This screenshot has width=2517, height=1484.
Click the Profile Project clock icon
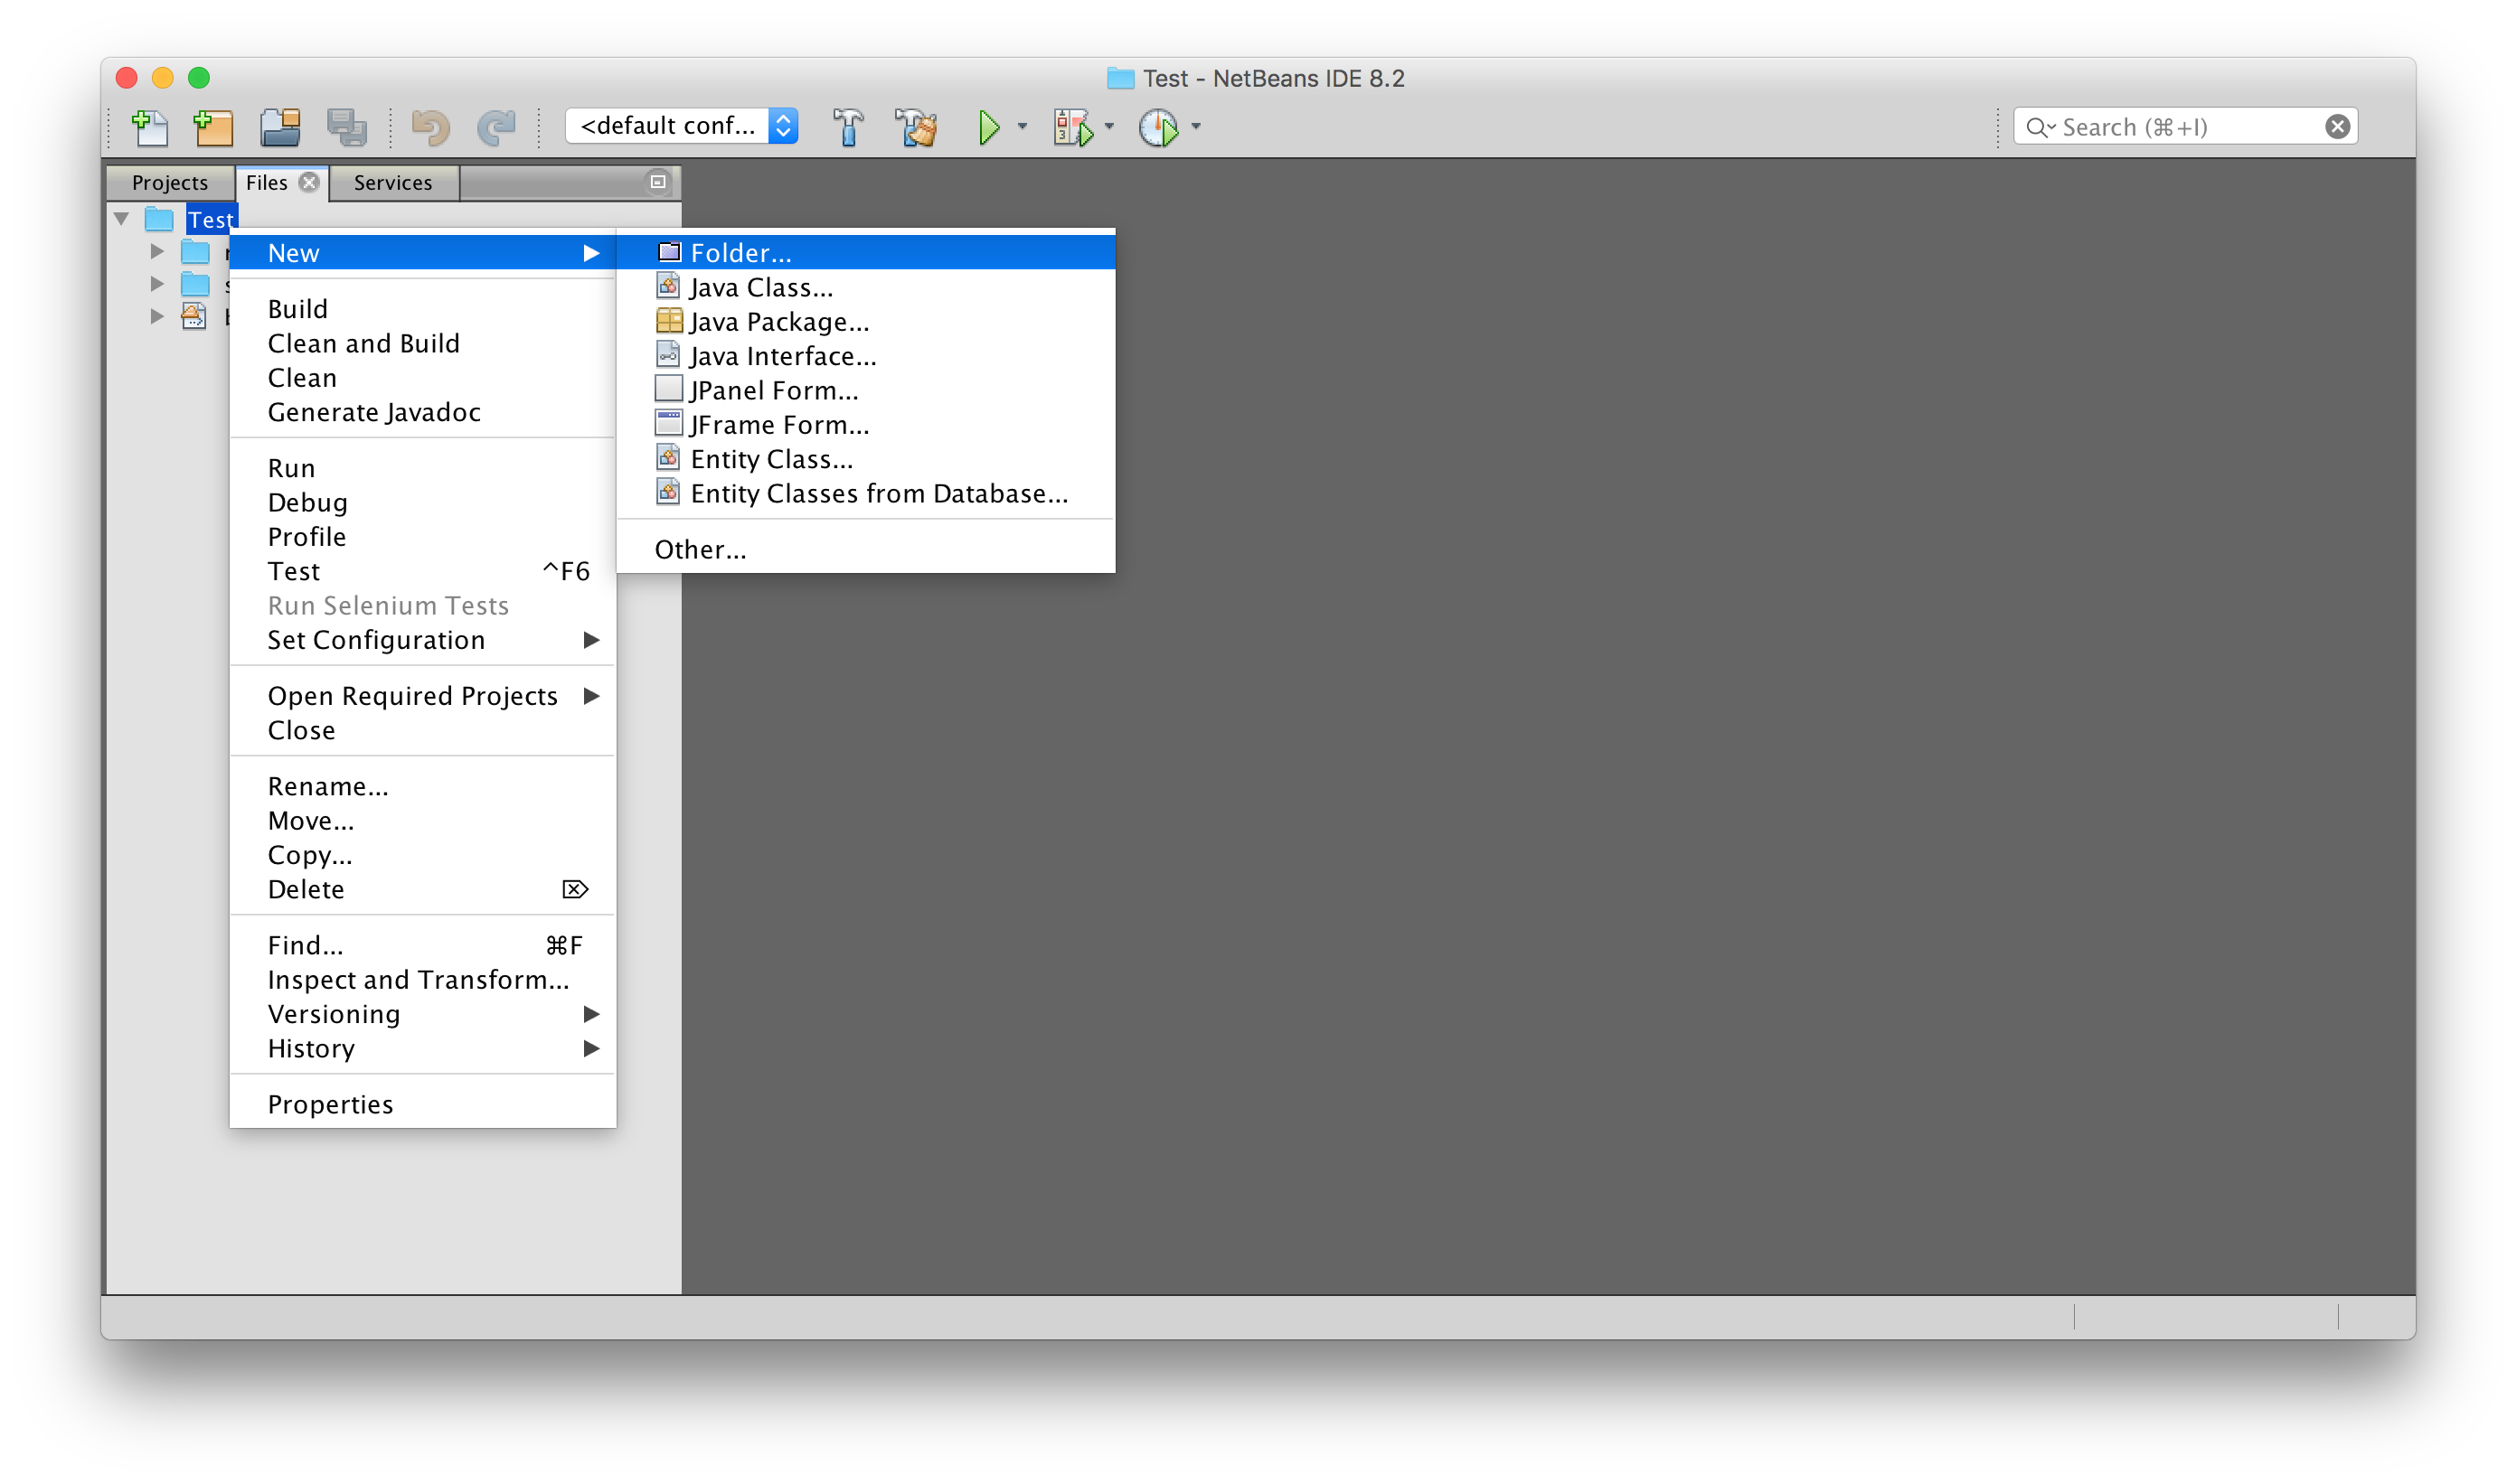coord(1158,127)
